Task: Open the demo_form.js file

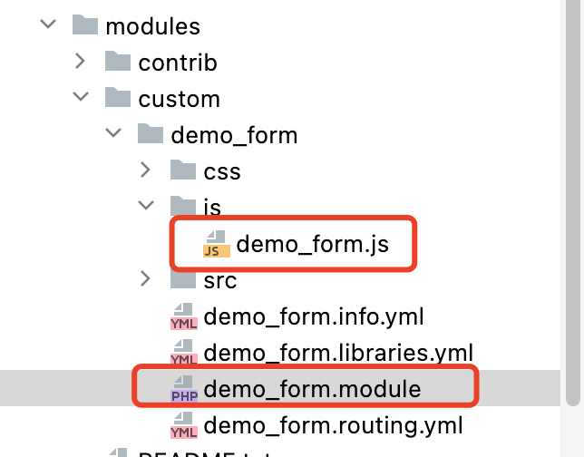Action: tap(312, 244)
